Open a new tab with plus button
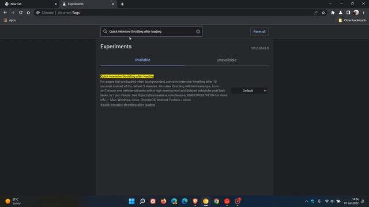The image size is (369, 207). [122, 4]
